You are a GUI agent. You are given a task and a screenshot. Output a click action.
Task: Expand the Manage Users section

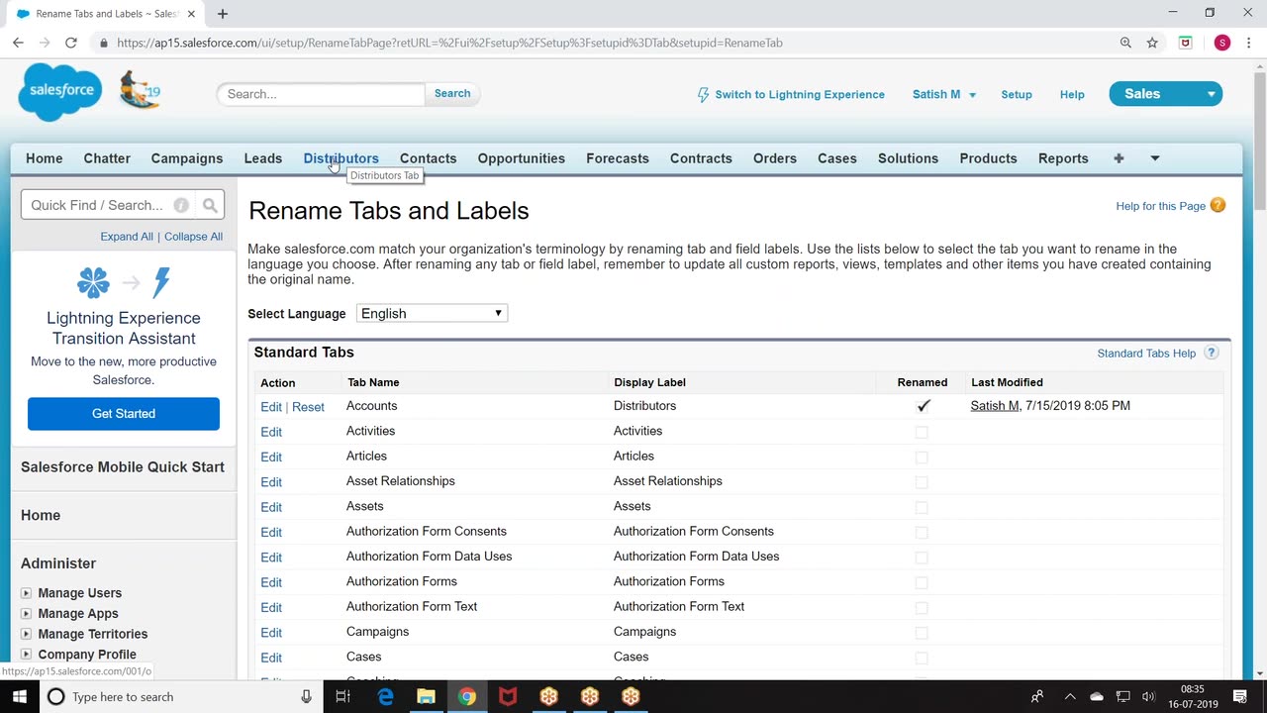(x=26, y=593)
